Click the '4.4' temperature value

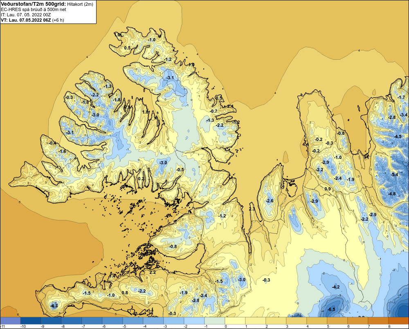pos(306,144)
